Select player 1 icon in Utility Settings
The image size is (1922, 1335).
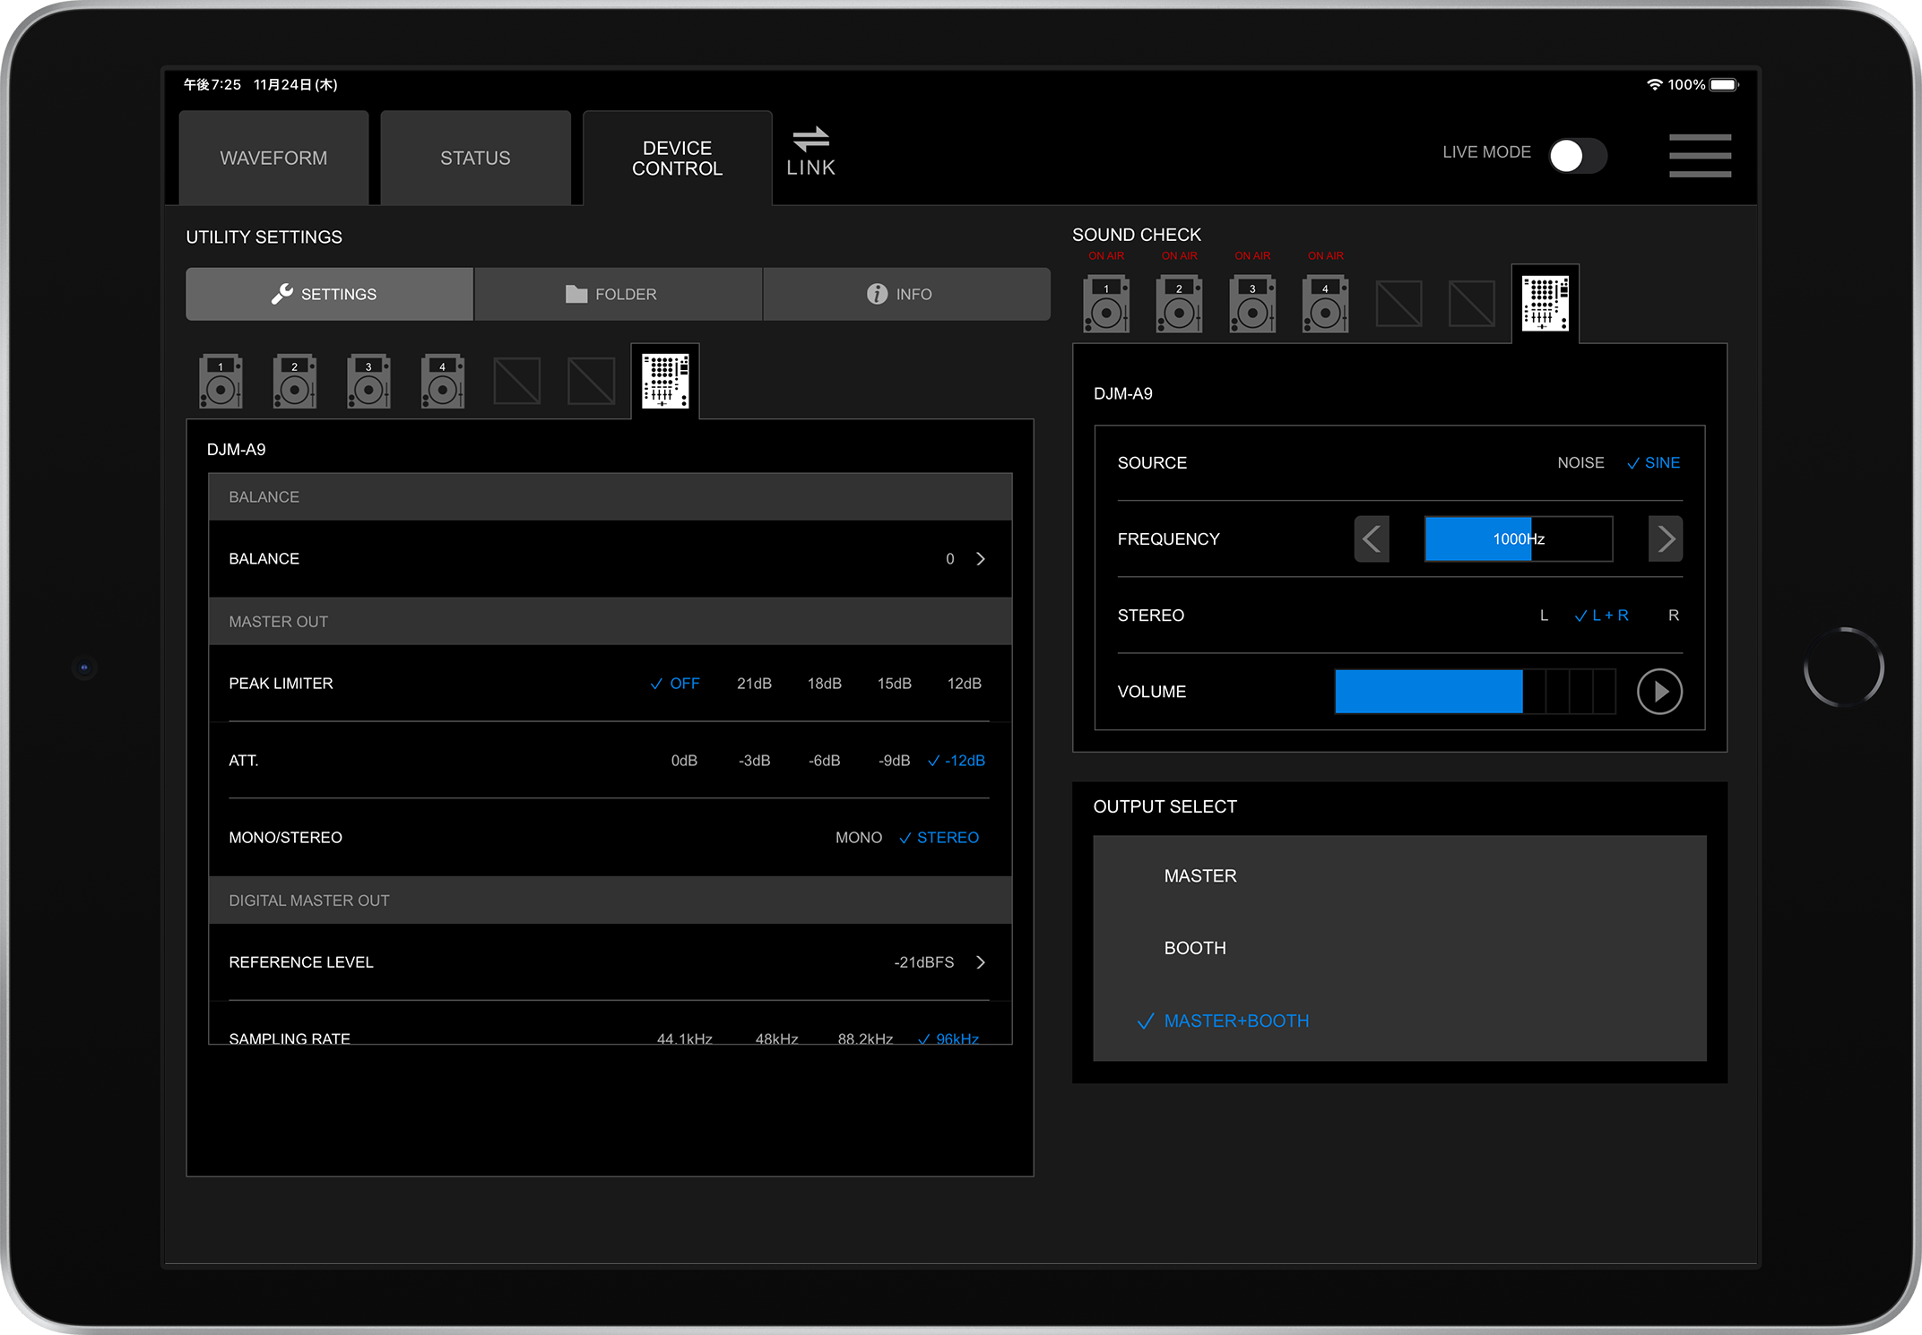coord(221,381)
